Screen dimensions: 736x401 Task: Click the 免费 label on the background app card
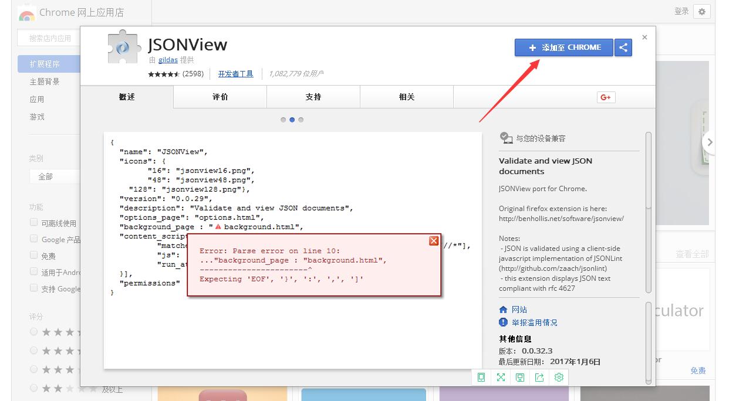tap(698, 371)
